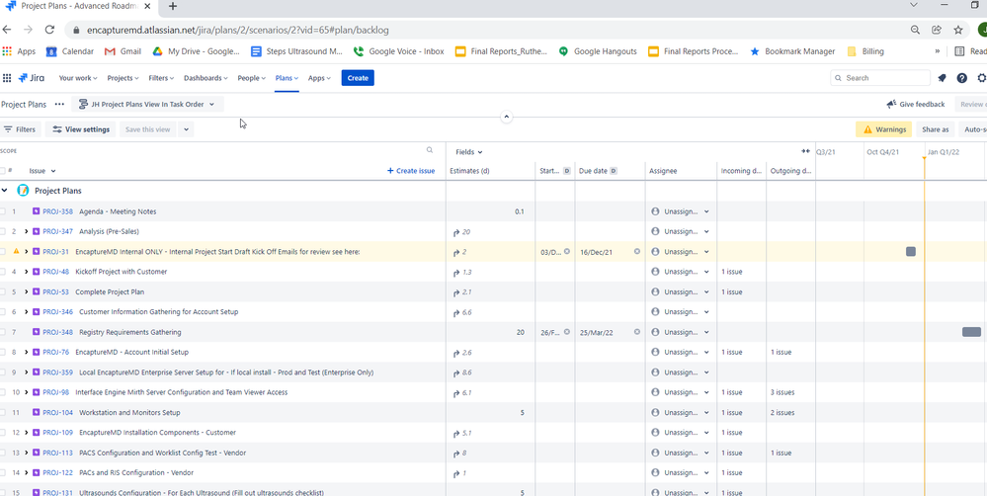Toggle the select-all issues checkbox
The height and width of the screenshot is (496, 987).
[x=3, y=171]
